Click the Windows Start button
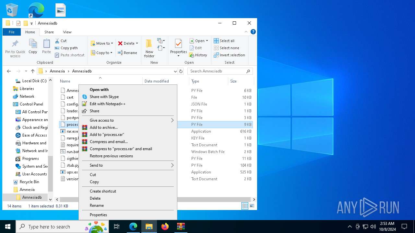 tap(8, 227)
